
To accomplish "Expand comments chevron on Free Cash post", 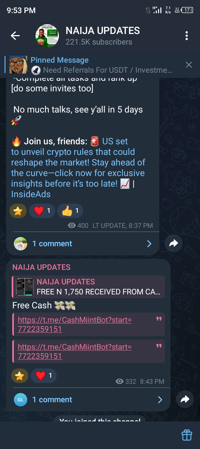I will 160,400.
